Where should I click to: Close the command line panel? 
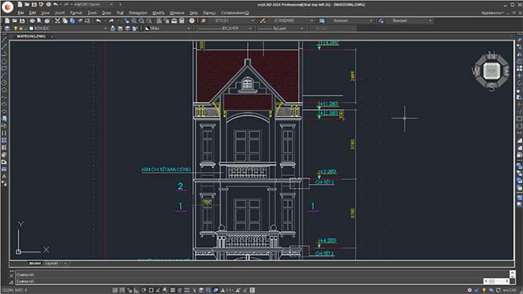point(11,276)
